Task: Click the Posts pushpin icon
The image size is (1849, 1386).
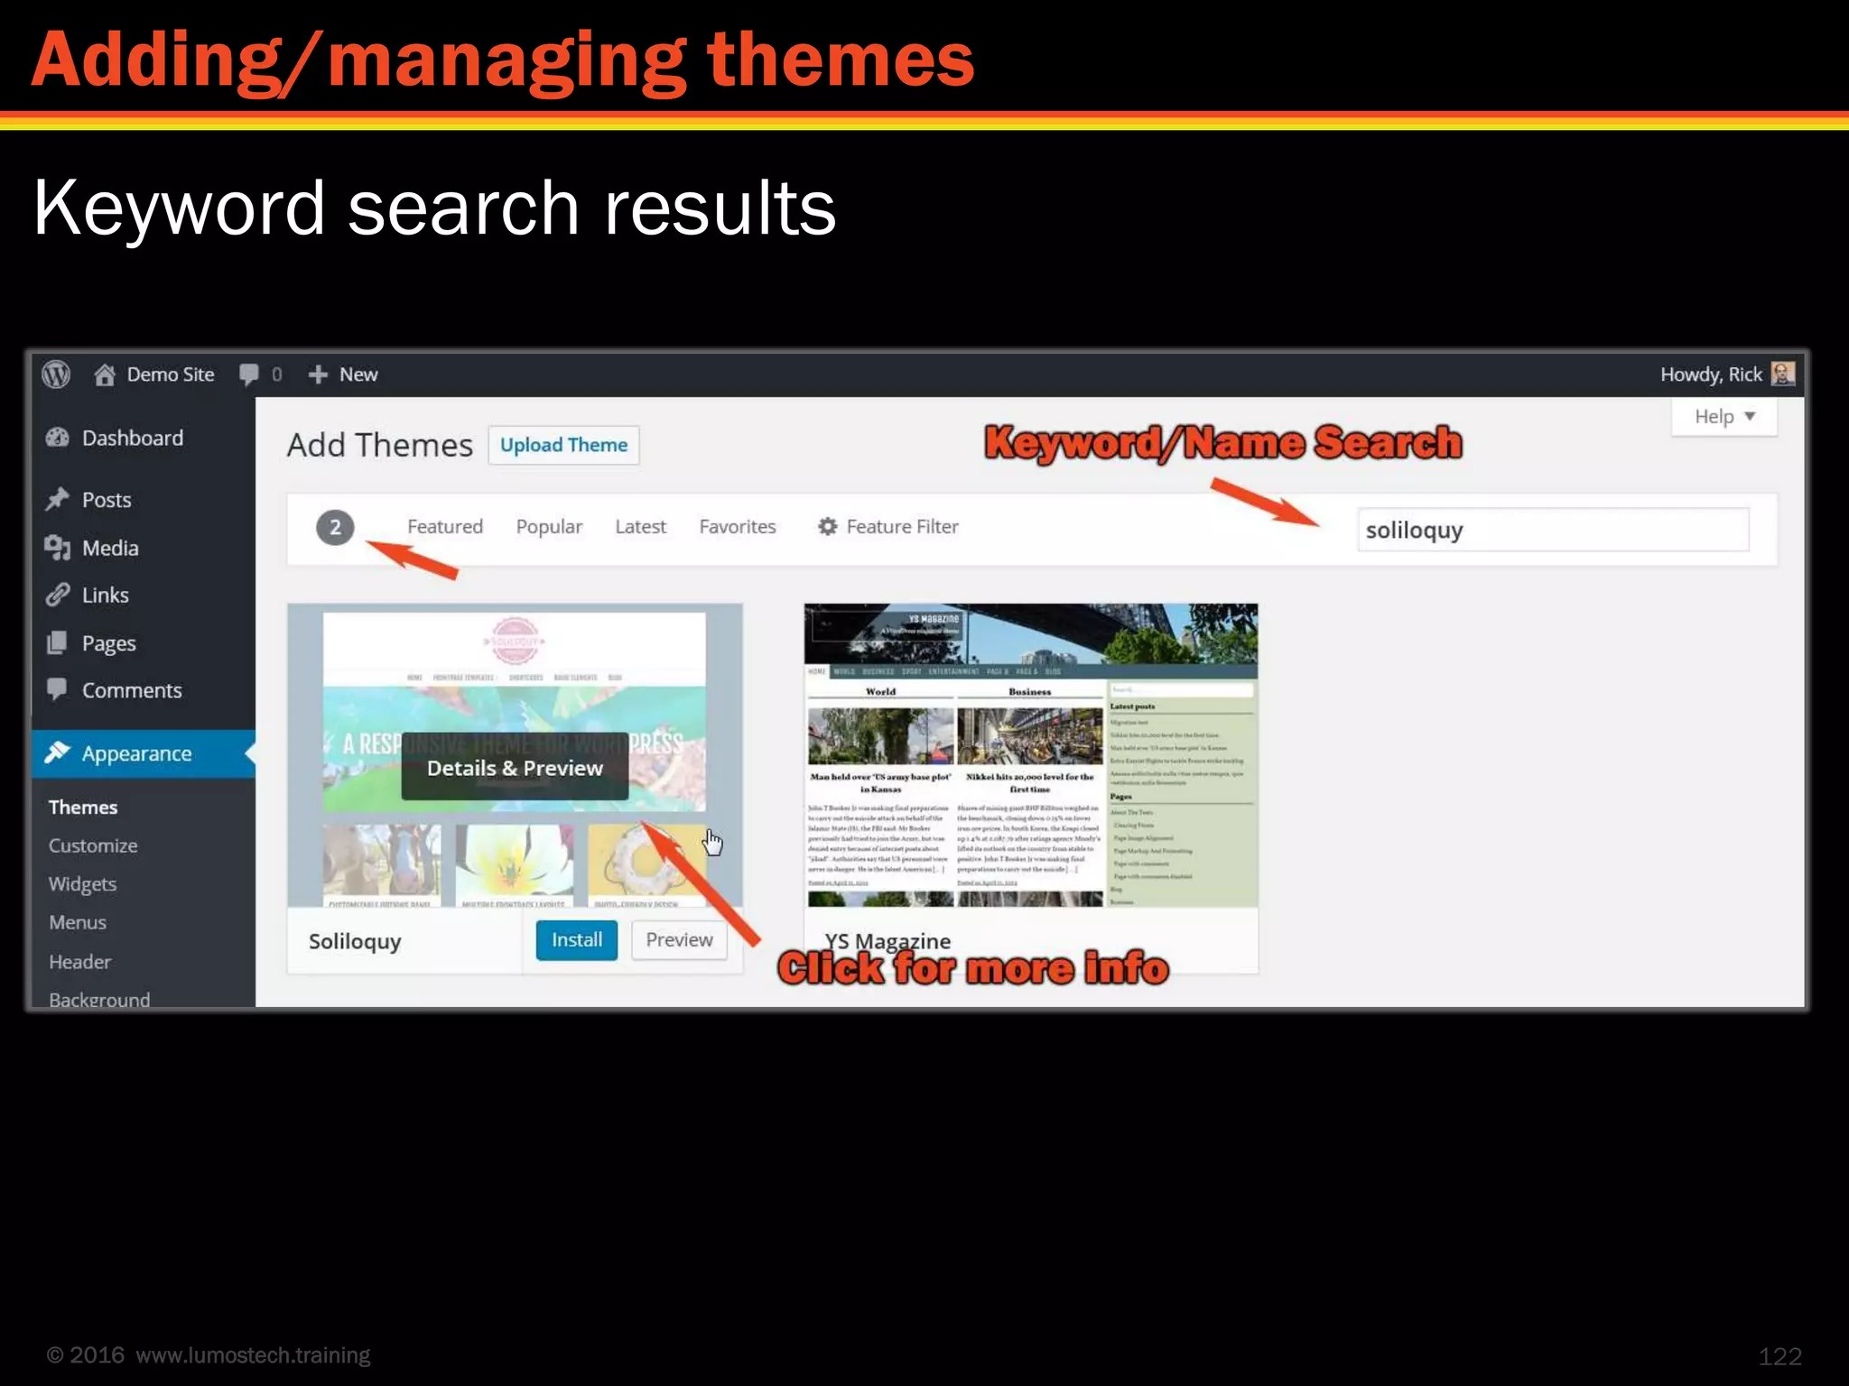Action: point(58,499)
